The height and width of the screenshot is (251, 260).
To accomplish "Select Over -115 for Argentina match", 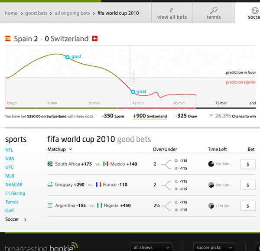I will click(x=181, y=202).
